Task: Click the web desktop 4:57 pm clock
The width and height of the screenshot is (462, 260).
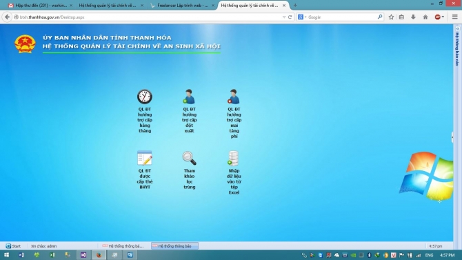Action: click(x=436, y=246)
